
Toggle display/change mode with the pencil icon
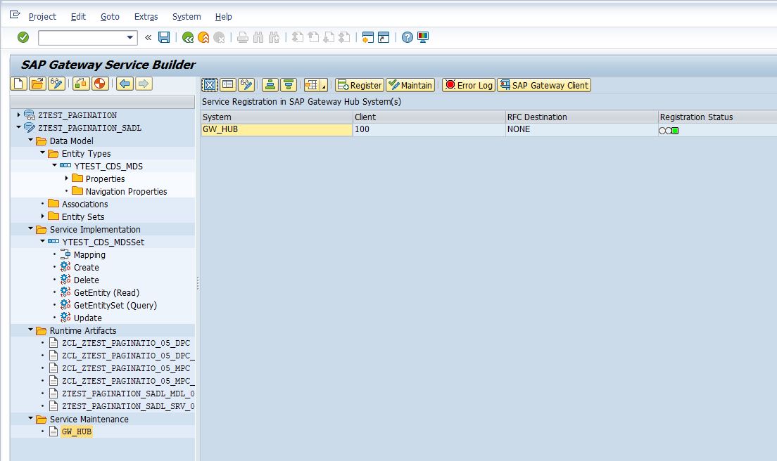pos(58,85)
